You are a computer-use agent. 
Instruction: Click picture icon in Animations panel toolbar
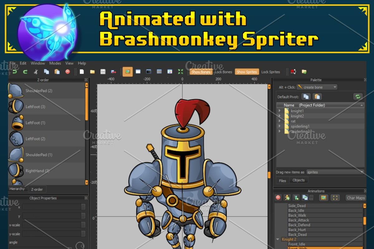click(324, 198)
